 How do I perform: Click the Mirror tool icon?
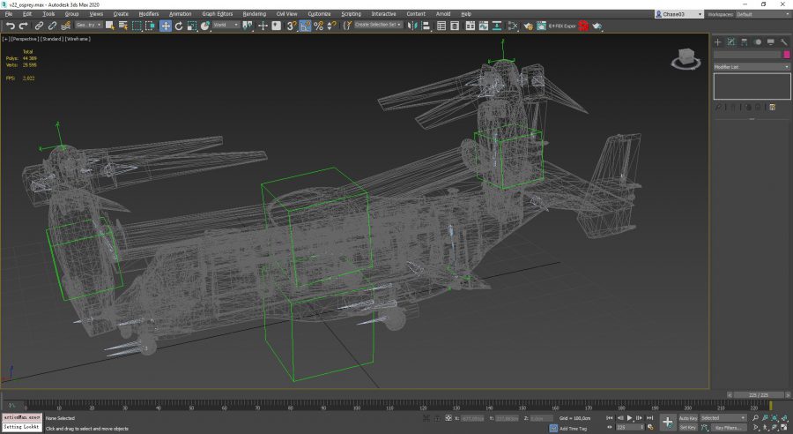[x=411, y=26]
